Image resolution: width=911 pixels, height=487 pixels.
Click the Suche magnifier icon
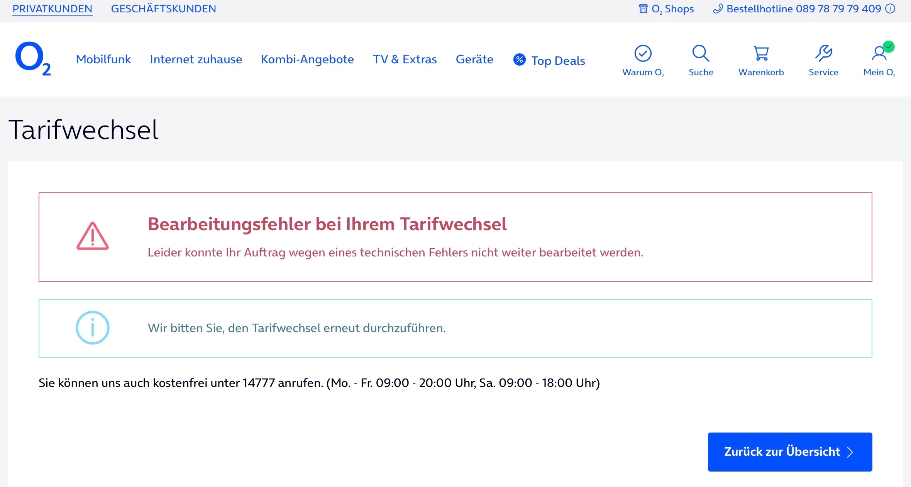(x=701, y=54)
